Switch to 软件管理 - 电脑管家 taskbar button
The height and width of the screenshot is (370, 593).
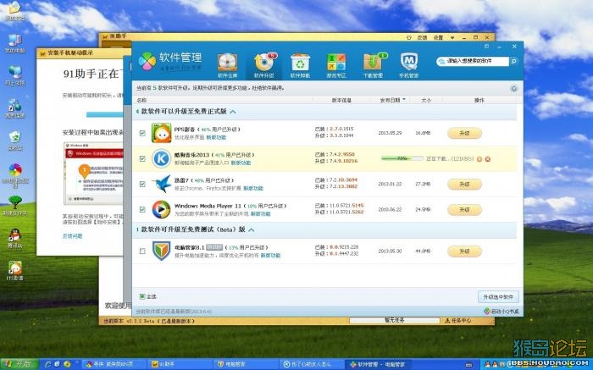tap(377, 364)
